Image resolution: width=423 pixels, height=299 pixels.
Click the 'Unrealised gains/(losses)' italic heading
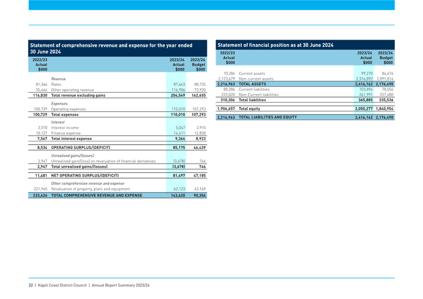(x=73, y=156)
